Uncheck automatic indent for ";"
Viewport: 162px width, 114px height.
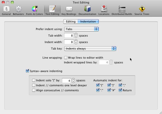point(120,85)
